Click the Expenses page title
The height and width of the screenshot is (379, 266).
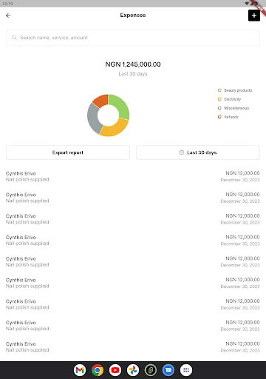133,16
